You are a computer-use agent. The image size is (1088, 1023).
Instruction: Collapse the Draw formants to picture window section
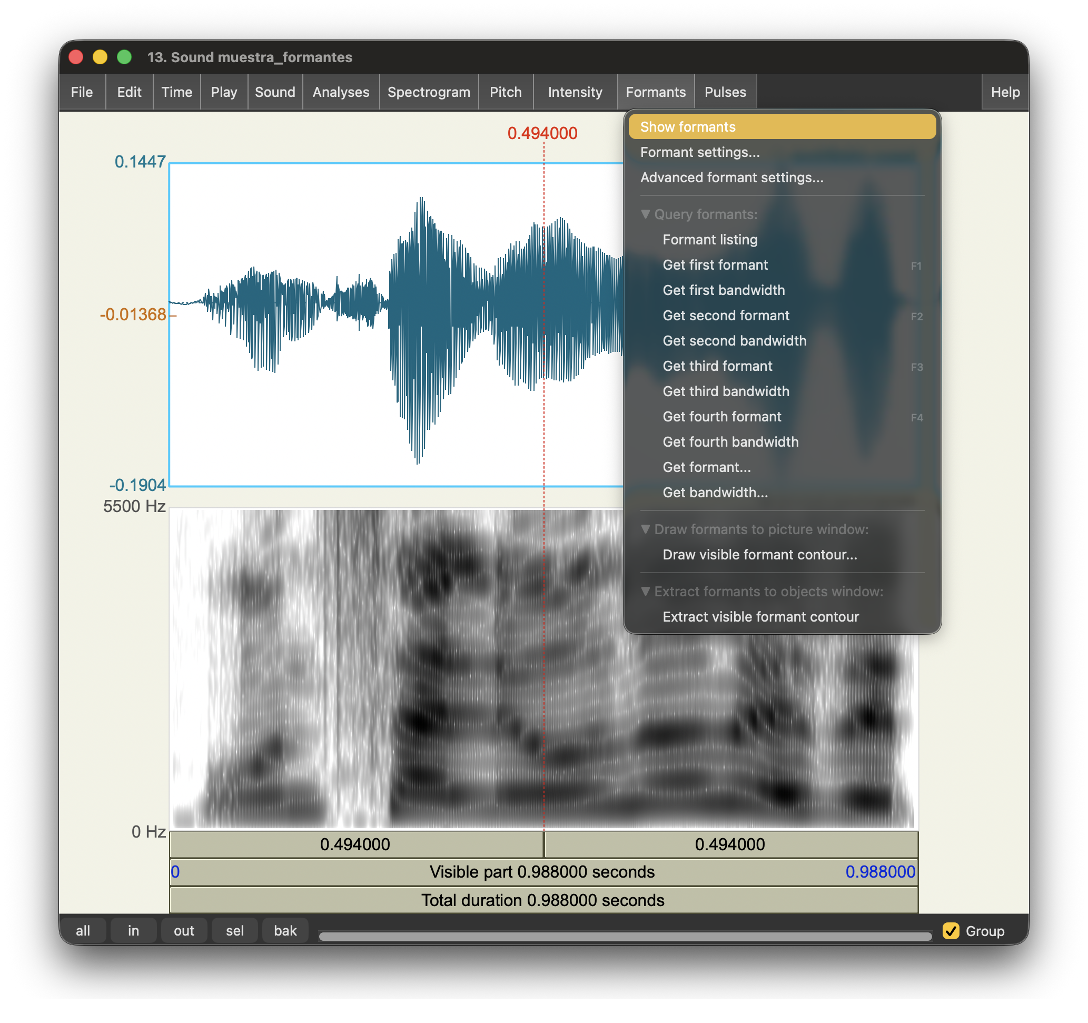click(646, 529)
